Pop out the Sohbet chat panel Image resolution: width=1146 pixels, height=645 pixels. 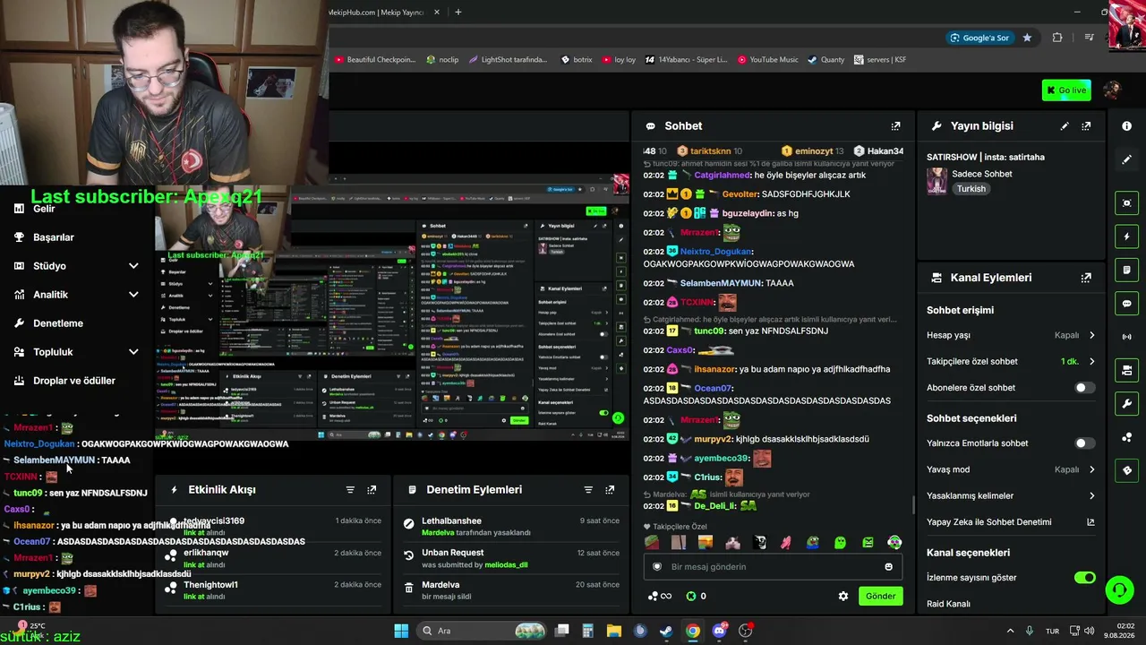(x=895, y=126)
